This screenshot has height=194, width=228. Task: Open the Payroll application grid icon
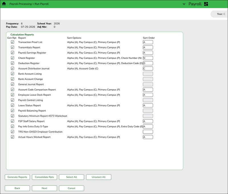tap(206, 4)
